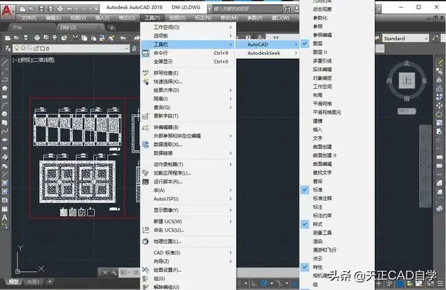
Task: Click the Cut scissors icon on Standard toolbar
Action: 75,38
